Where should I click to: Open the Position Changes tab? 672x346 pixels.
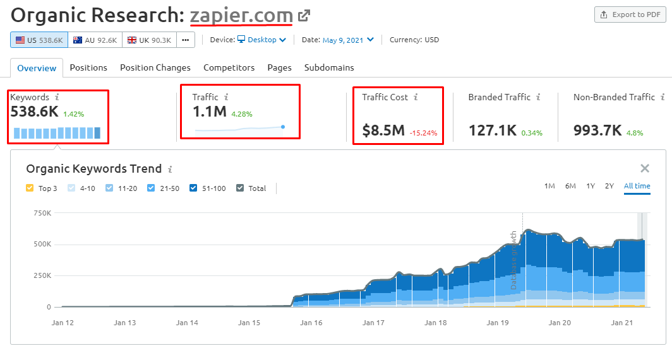[x=155, y=67]
